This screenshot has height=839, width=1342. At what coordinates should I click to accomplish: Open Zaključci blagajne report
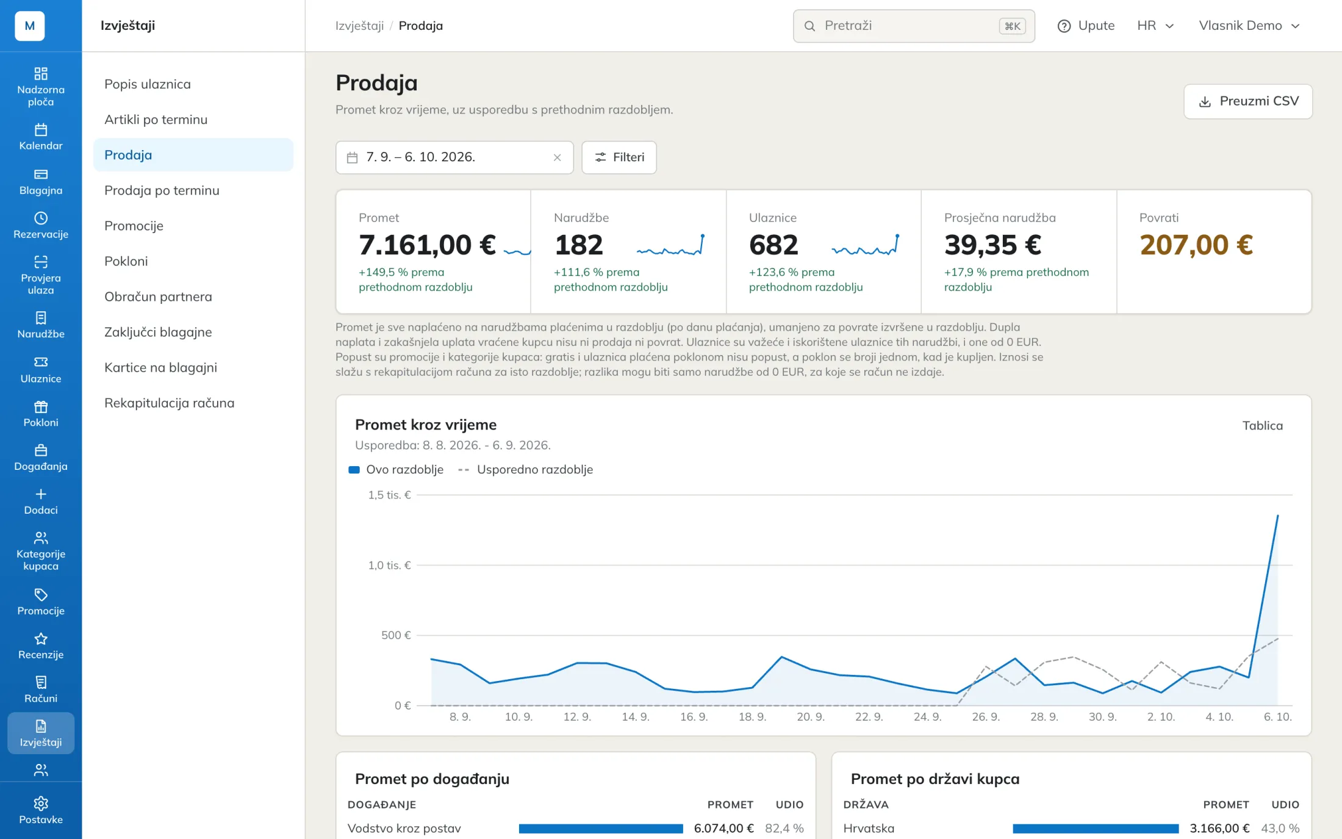[x=193, y=332]
